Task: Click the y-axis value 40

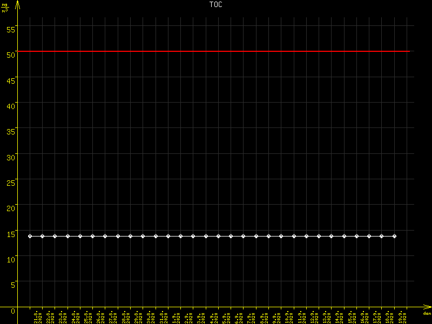Action: (x=11, y=105)
